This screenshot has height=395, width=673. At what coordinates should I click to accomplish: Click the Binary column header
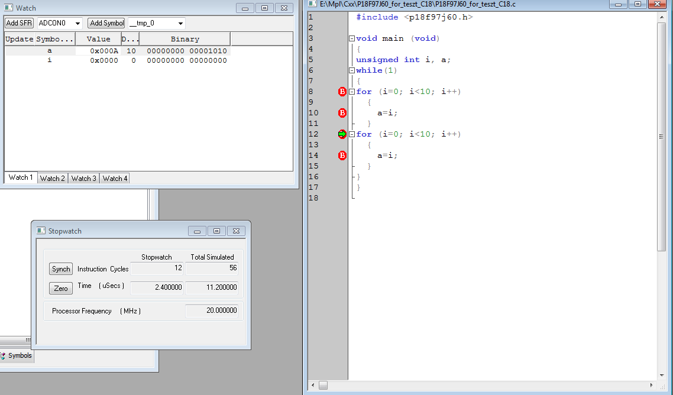click(x=185, y=39)
